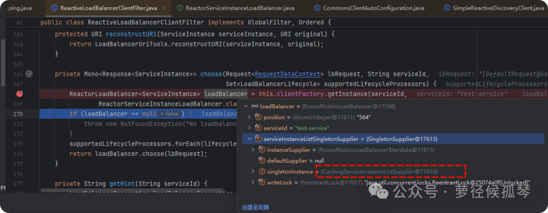
Task: Click the inline serviceId: "test-service" hint
Action: click(x=462, y=94)
